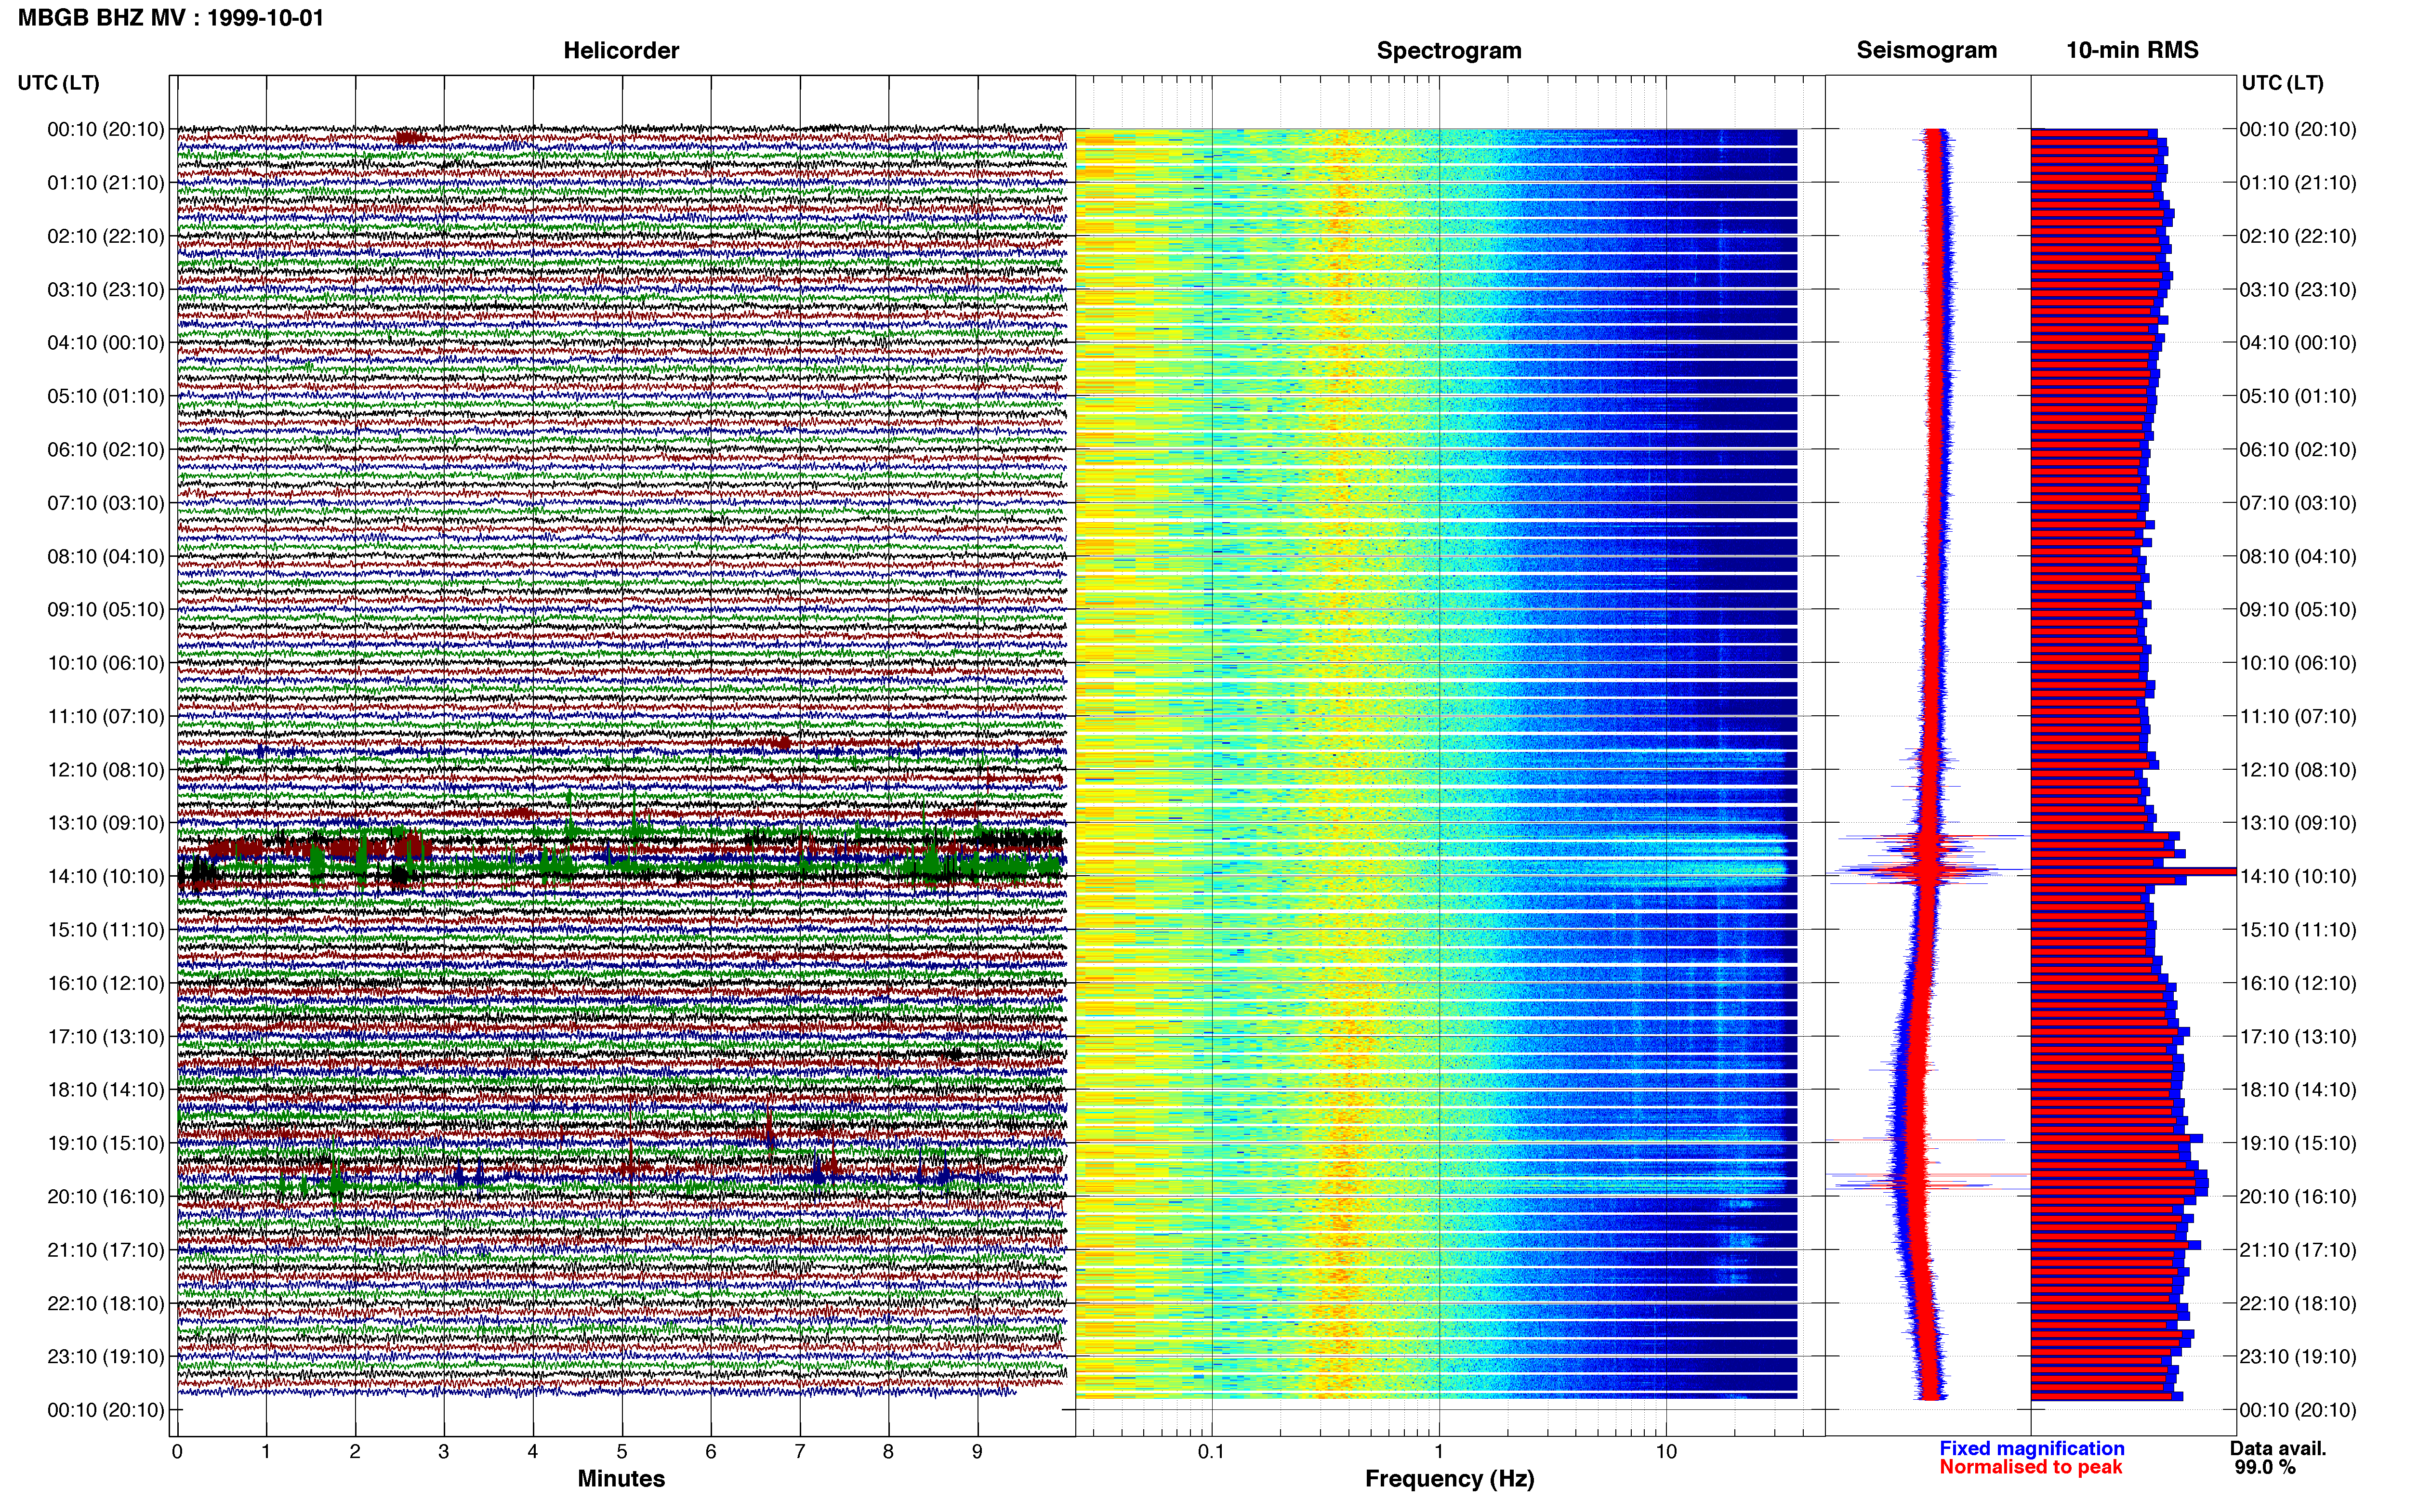This screenshot has height=1512, width=2418.
Task: Click the 23:10 (19:10) label beside the RMS panel
Action: pos(2298,1357)
